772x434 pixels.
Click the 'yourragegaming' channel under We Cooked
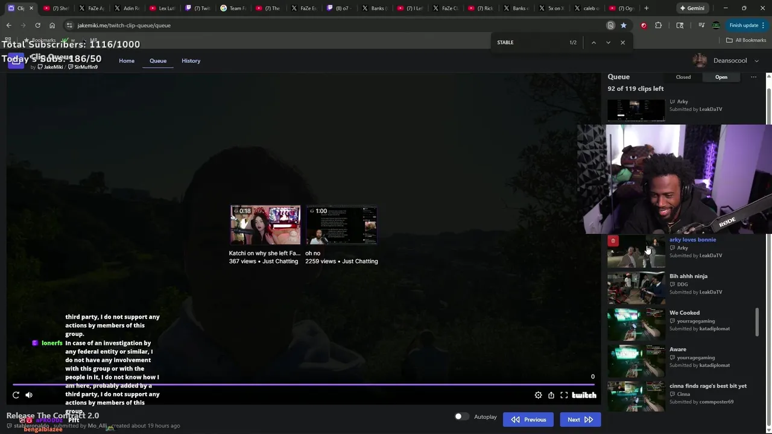point(695,321)
